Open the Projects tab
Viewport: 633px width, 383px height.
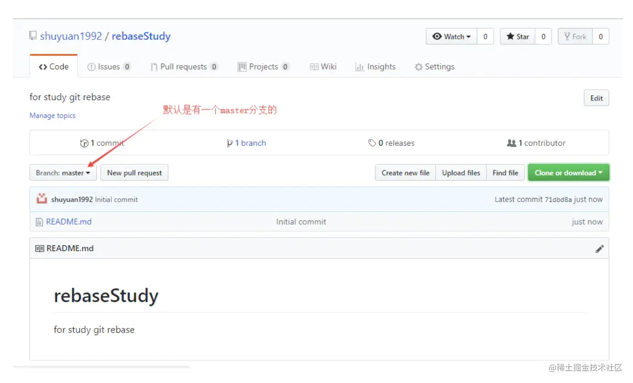pyautogui.click(x=263, y=66)
